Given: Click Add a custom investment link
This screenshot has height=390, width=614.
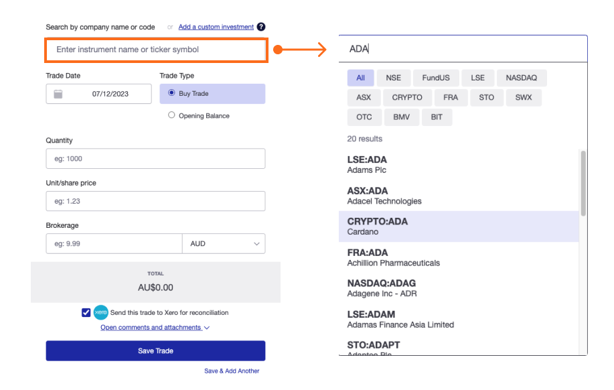Looking at the screenshot, I should (x=216, y=27).
